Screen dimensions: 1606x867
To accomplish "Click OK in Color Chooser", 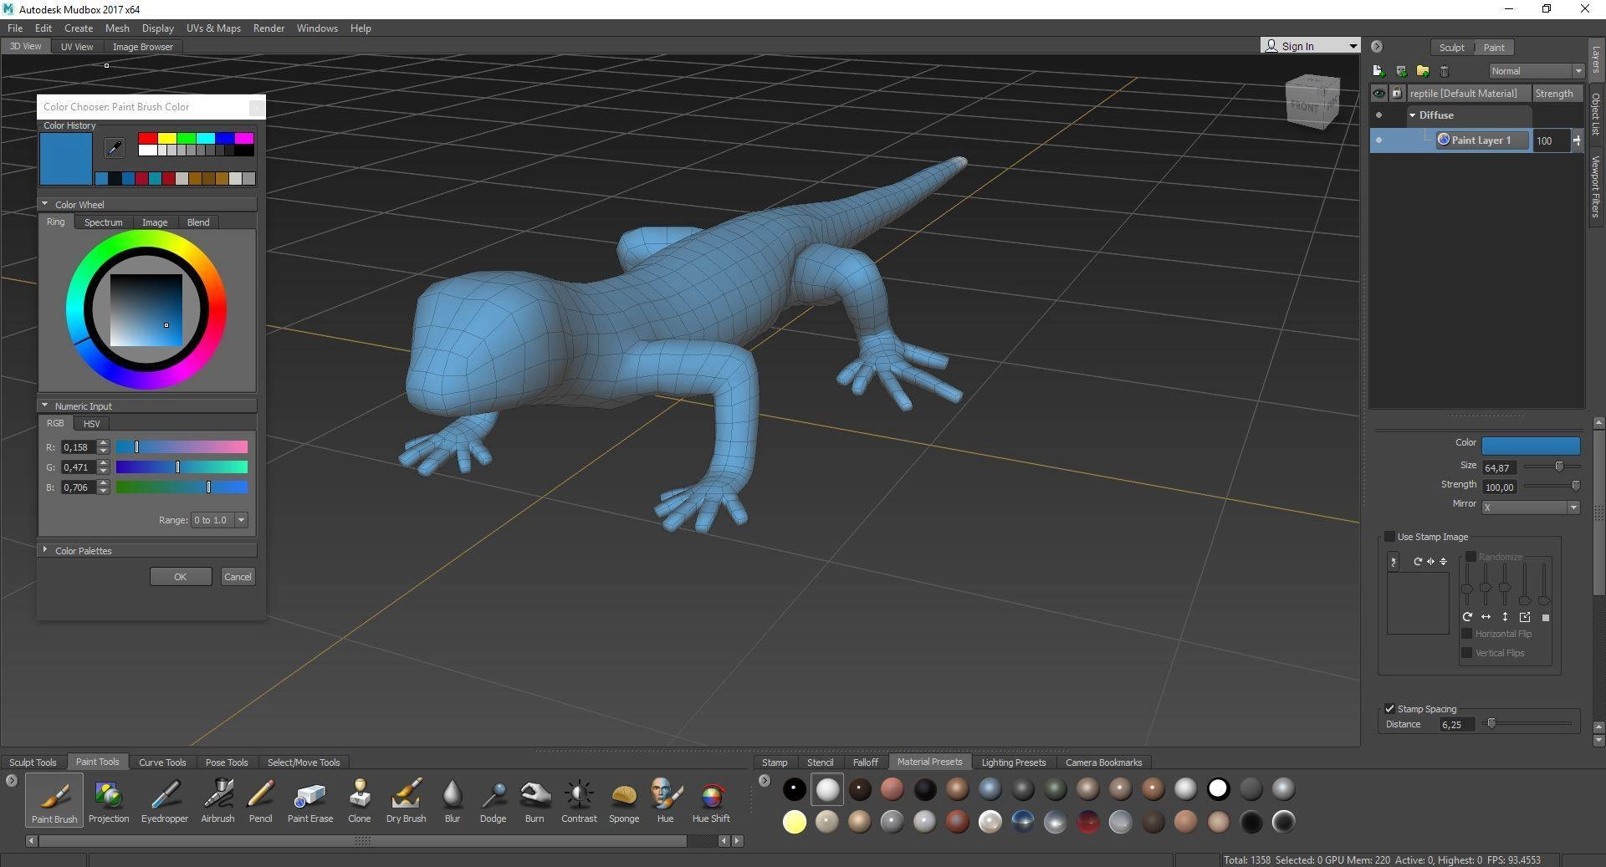I will pyautogui.click(x=181, y=577).
